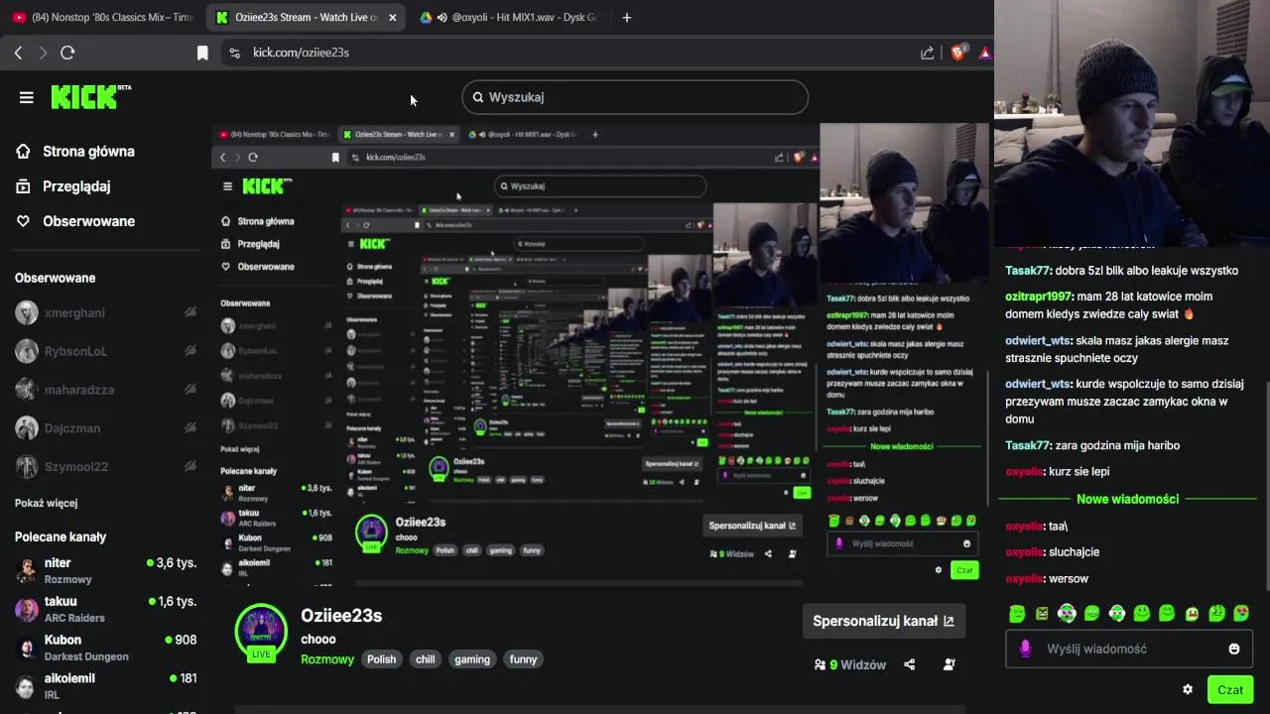
Task: Click the live stream video player
Action: tap(601, 355)
